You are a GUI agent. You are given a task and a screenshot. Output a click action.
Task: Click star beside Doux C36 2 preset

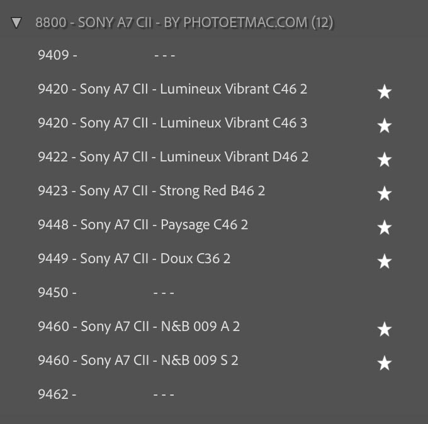(384, 262)
